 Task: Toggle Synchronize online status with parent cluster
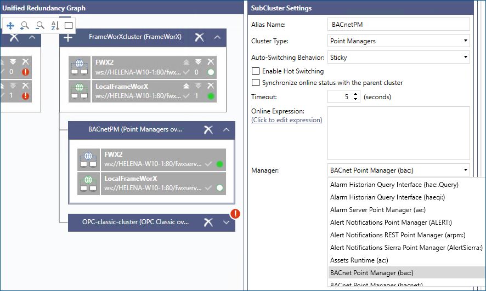click(x=255, y=83)
